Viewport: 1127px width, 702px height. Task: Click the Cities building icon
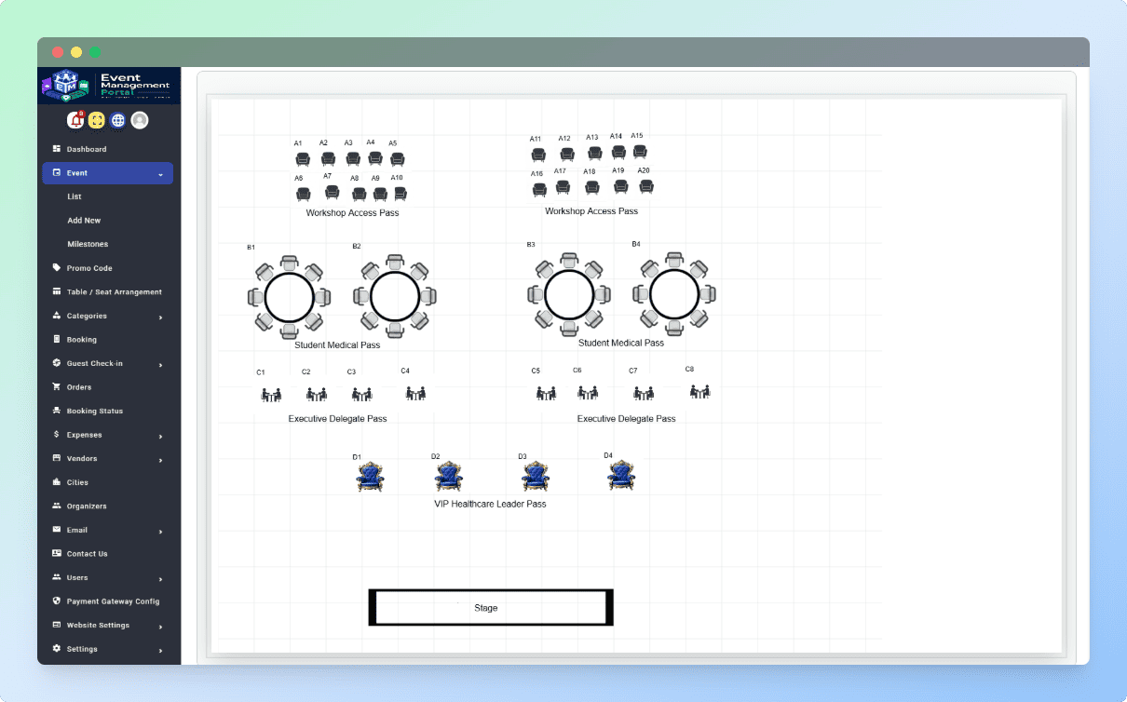click(x=57, y=482)
